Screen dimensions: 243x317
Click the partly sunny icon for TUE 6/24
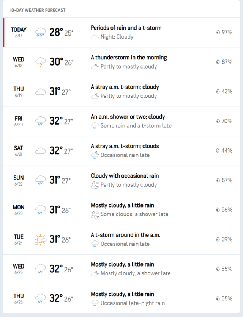tap(41, 239)
